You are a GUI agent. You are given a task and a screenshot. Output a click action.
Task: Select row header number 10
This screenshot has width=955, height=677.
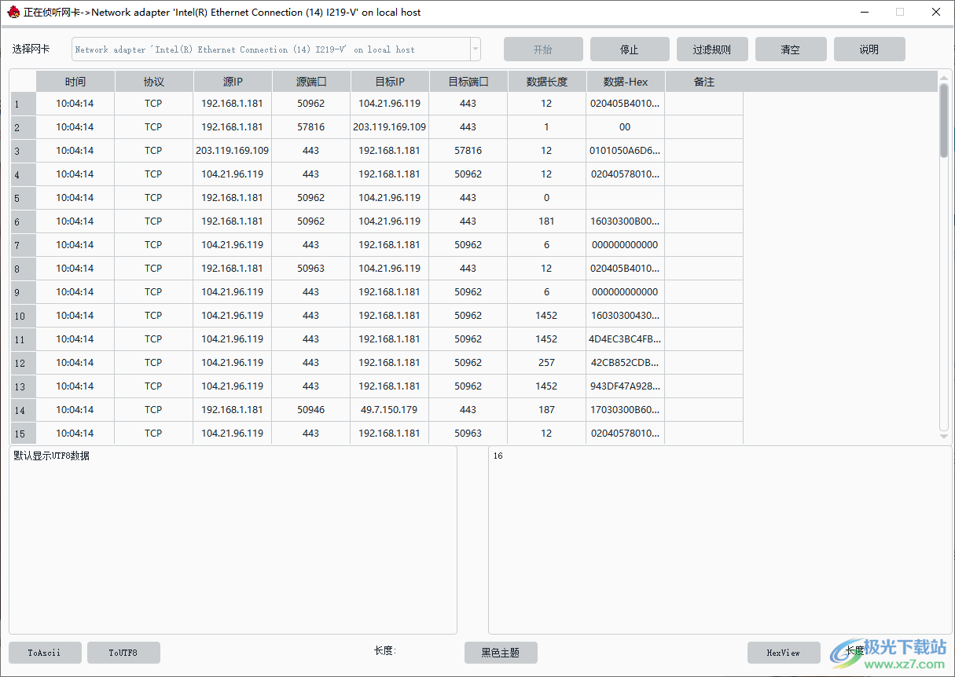23,316
